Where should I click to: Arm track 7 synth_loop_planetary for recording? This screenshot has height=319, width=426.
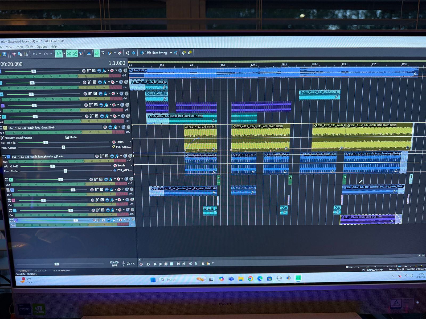(x=97, y=156)
